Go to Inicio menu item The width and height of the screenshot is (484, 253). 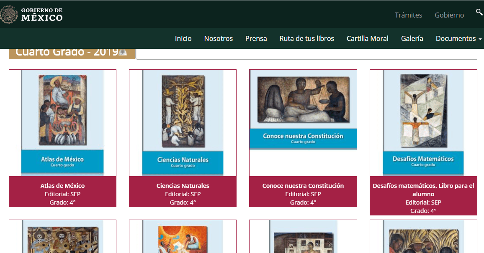pos(183,38)
